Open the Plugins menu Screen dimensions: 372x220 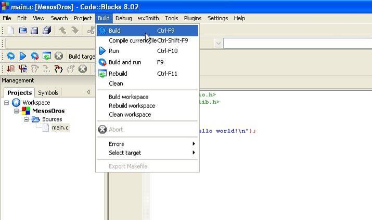tap(193, 18)
